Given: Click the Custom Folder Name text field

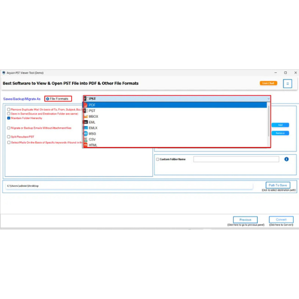Looking at the screenshot, I should point(236,159).
